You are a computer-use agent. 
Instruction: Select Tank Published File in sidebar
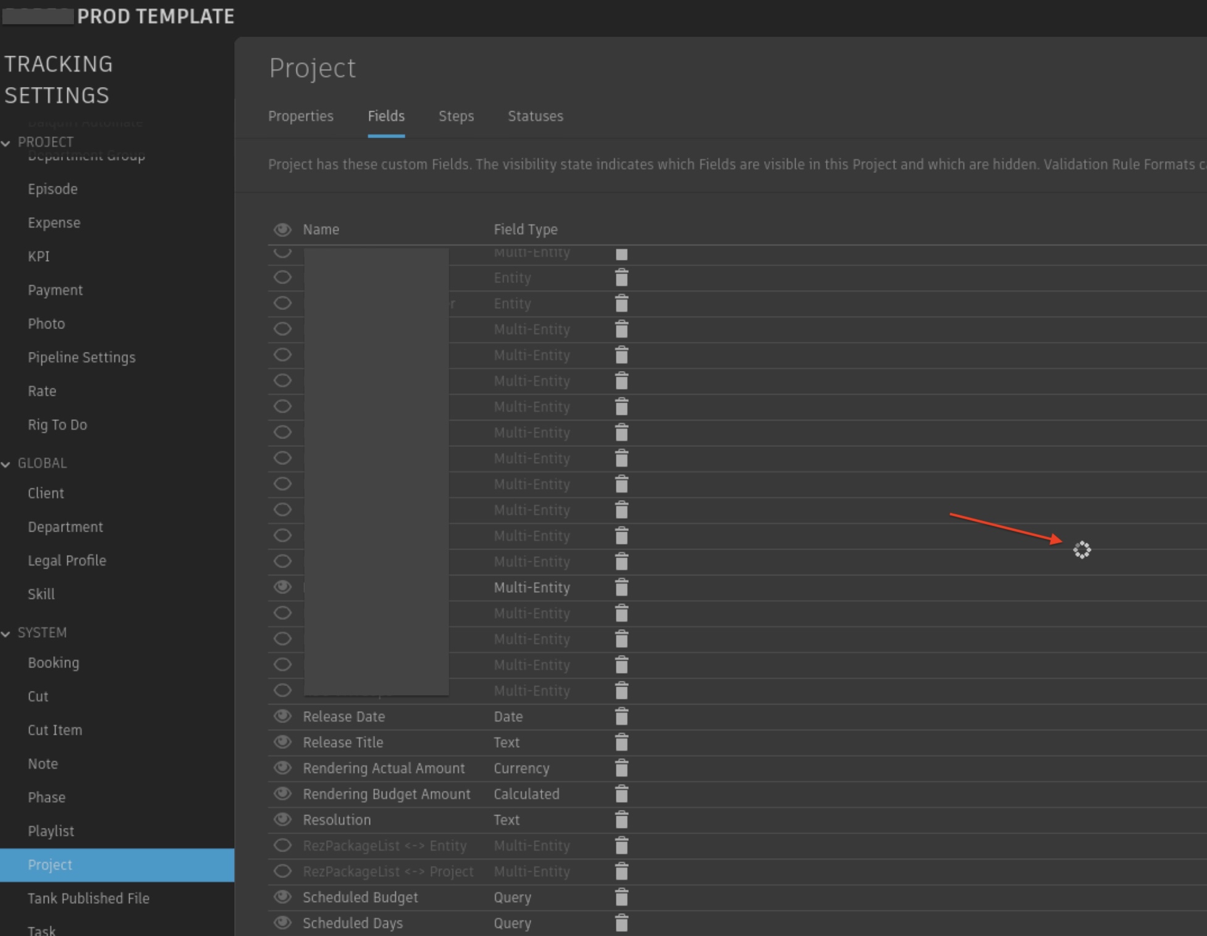[x=88, y=898]
